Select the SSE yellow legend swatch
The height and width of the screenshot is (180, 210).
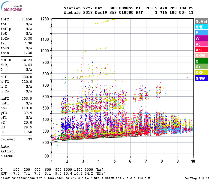[202, 73]
